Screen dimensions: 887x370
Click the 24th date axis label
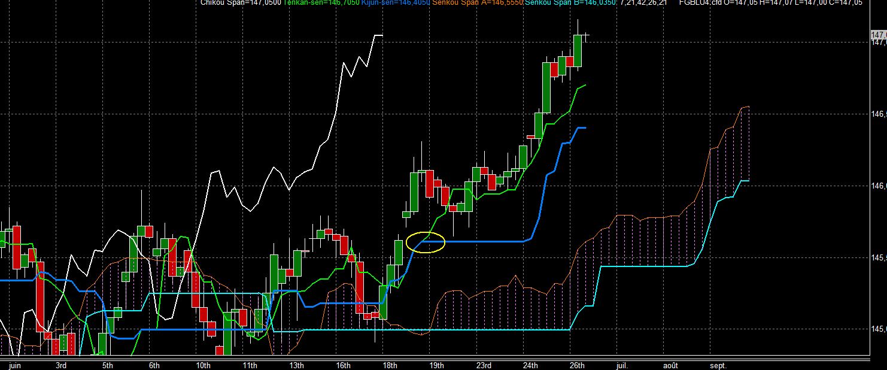coord(530,365)
